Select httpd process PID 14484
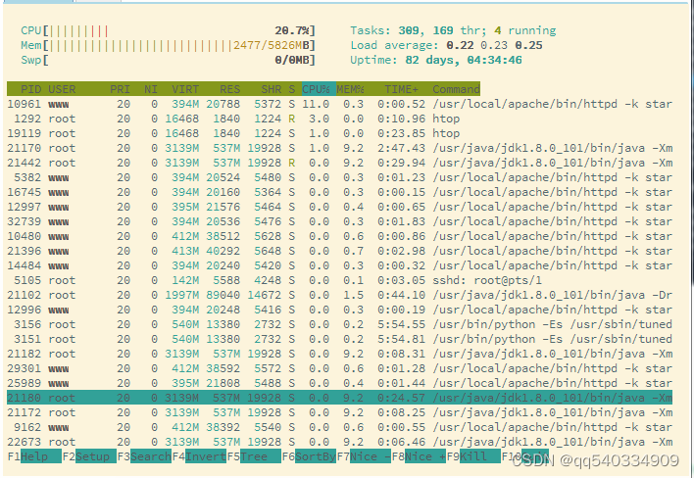694x478 pixels. (x=339, y=265)
